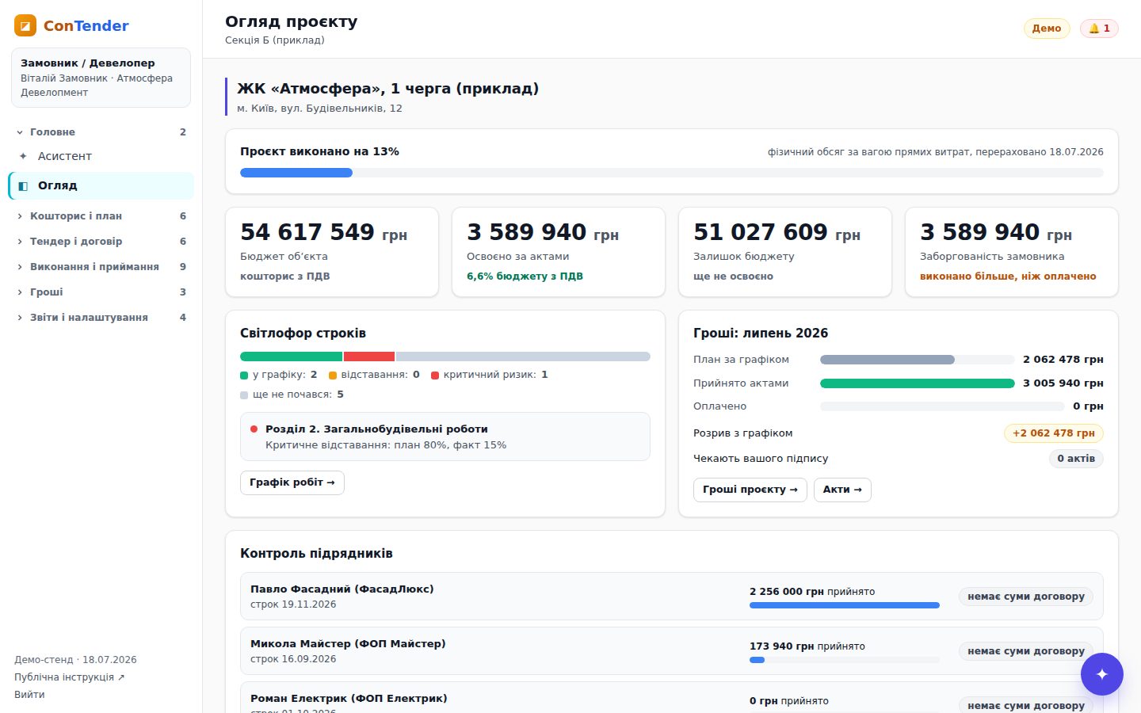
Task: Collapse the Головне section chevron
Action: pyautogui.click(x=20, y=132)
